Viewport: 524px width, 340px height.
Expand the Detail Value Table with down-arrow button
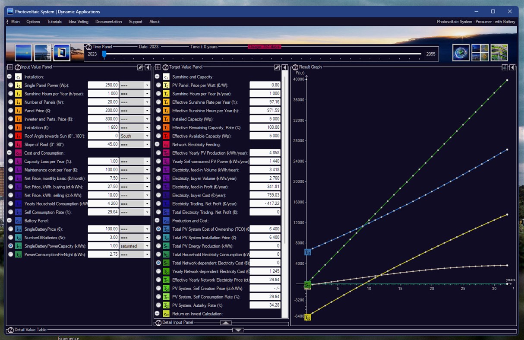click(238, 330)
